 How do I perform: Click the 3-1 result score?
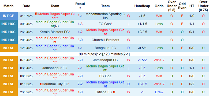[x=80, y=16]
